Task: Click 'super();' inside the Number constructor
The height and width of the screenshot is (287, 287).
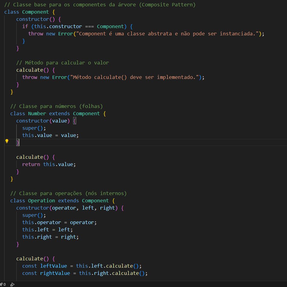Action: pos(34,128)
